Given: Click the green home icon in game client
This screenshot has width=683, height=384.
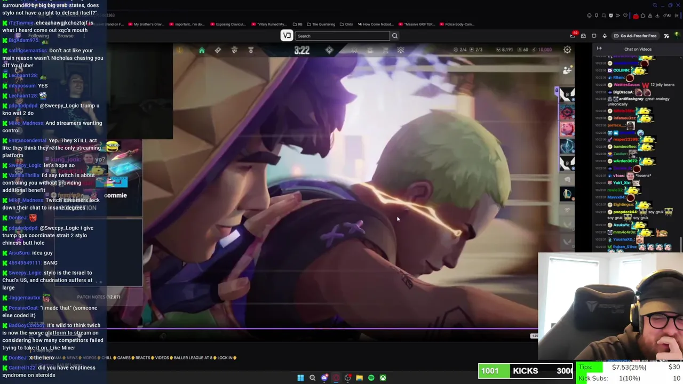Looking at the screenshot, I should [x=202, y=50].
